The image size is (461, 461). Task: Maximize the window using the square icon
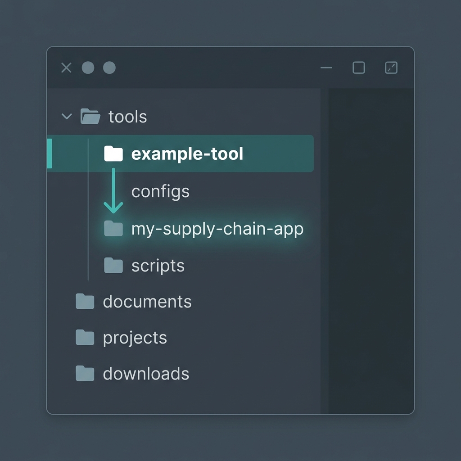pos(359,68)
